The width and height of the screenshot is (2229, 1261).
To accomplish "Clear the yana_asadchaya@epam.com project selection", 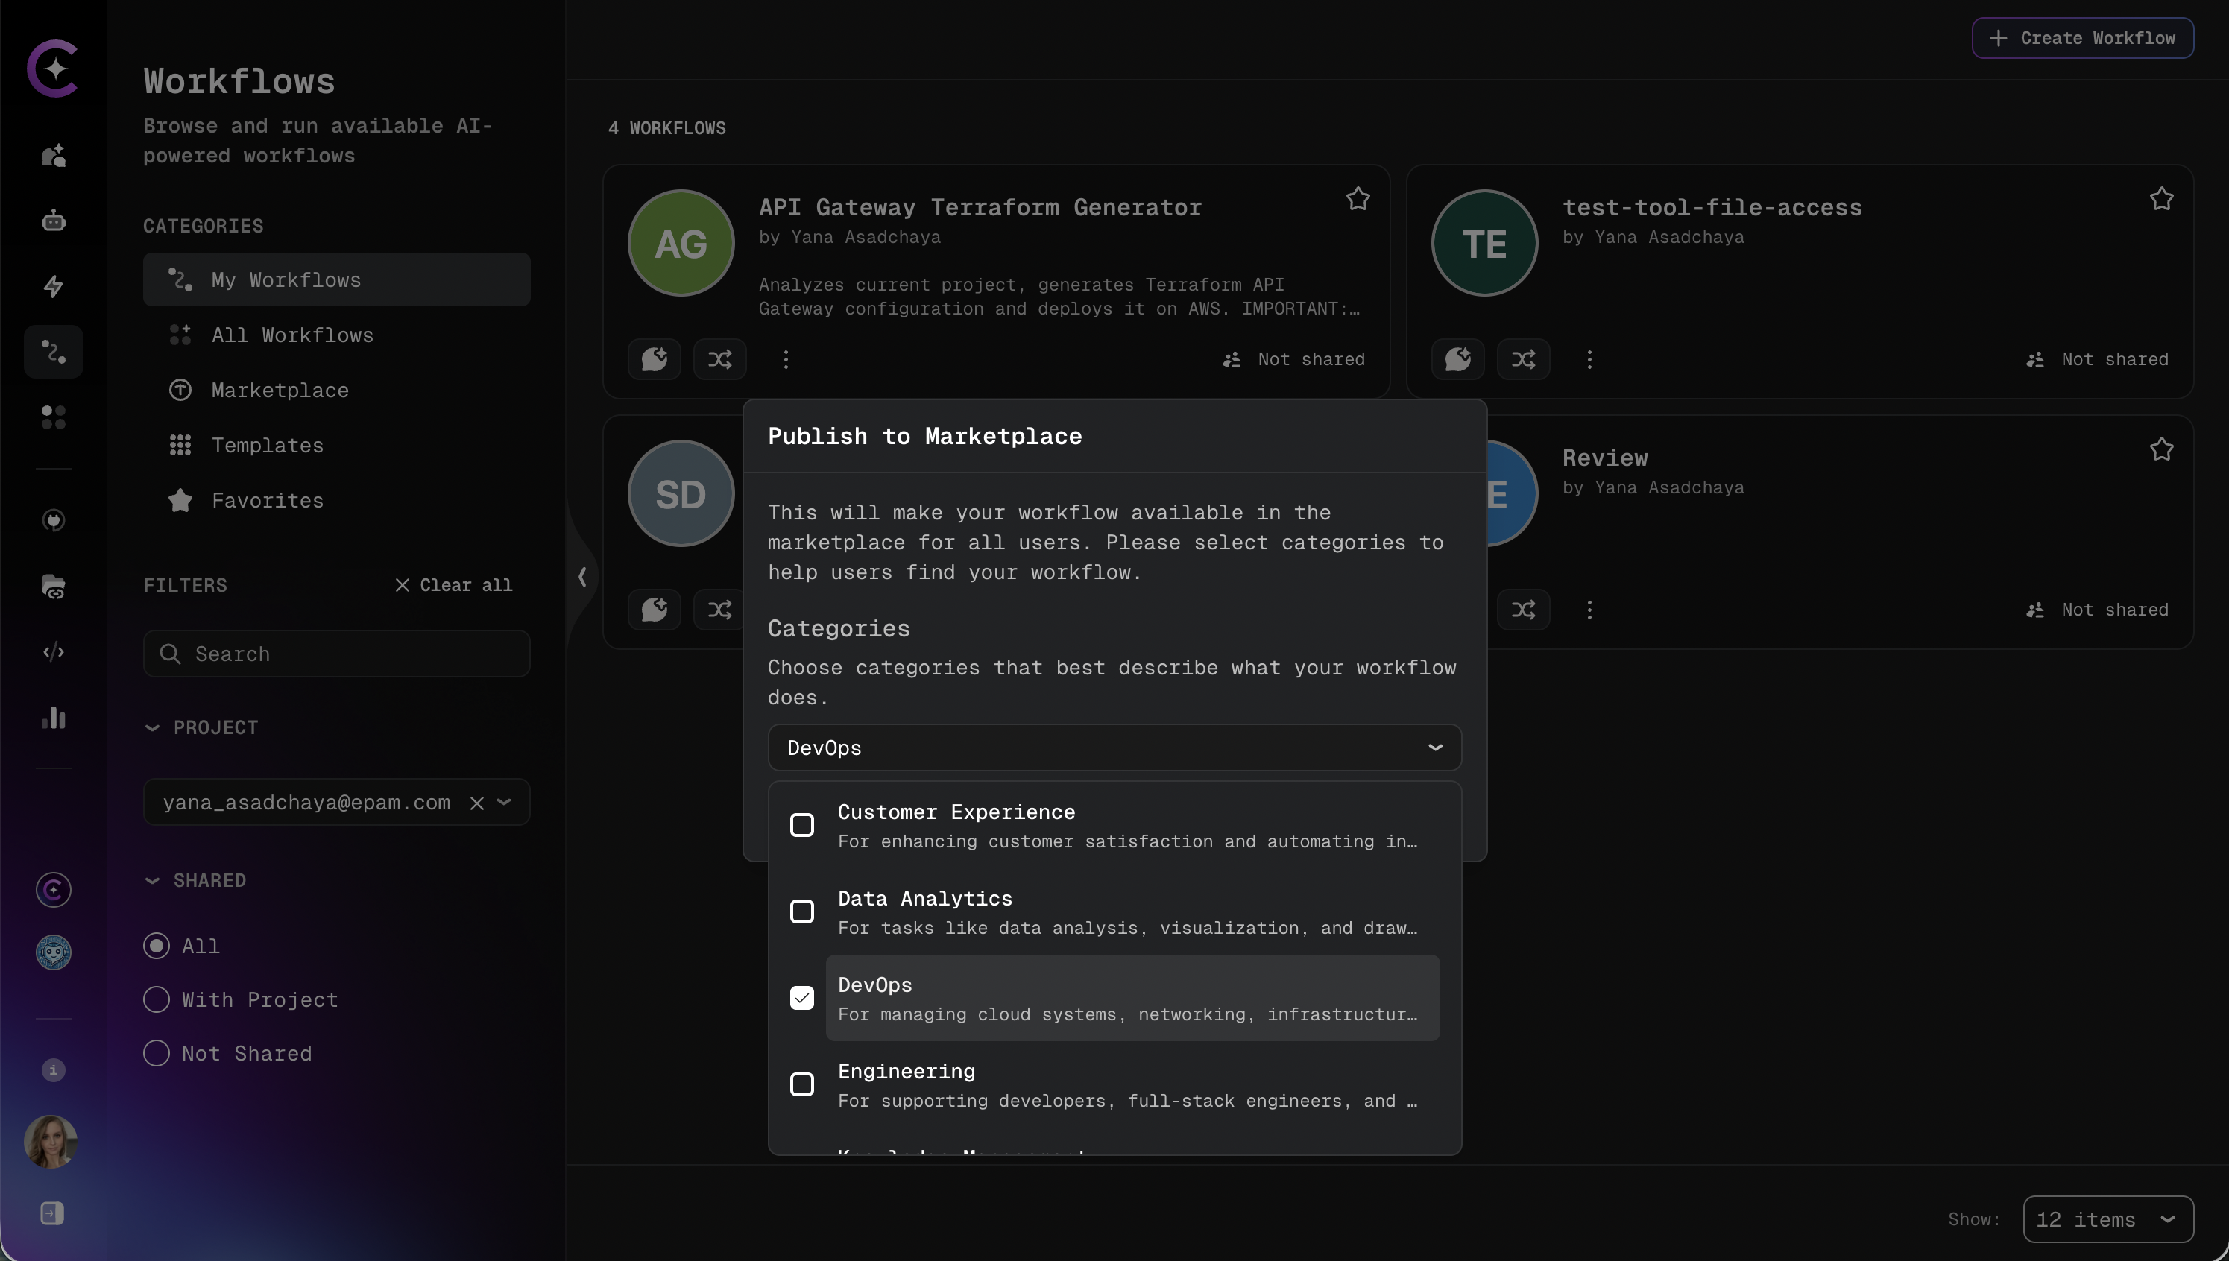I will pos(476,803).
